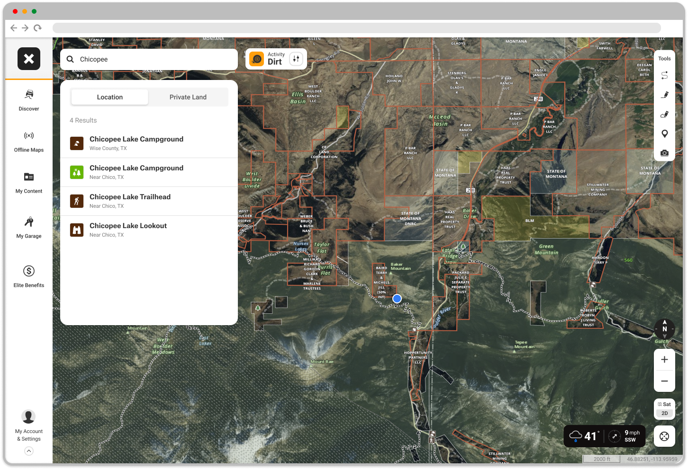Select Chicopee Lake Trailhead result
The image size is (688, 469).
tap(149, 201)
